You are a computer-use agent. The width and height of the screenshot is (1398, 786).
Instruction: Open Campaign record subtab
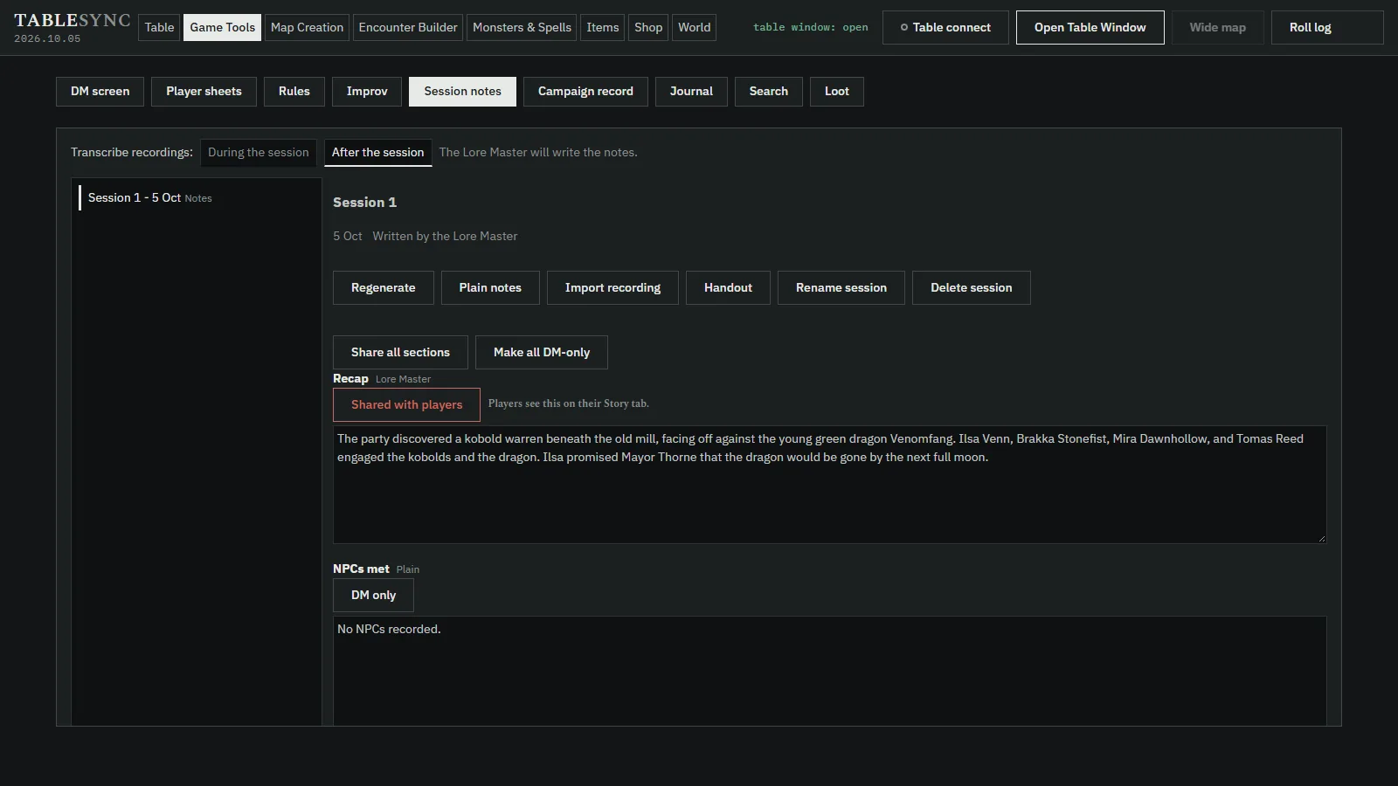tap(585, 92)
